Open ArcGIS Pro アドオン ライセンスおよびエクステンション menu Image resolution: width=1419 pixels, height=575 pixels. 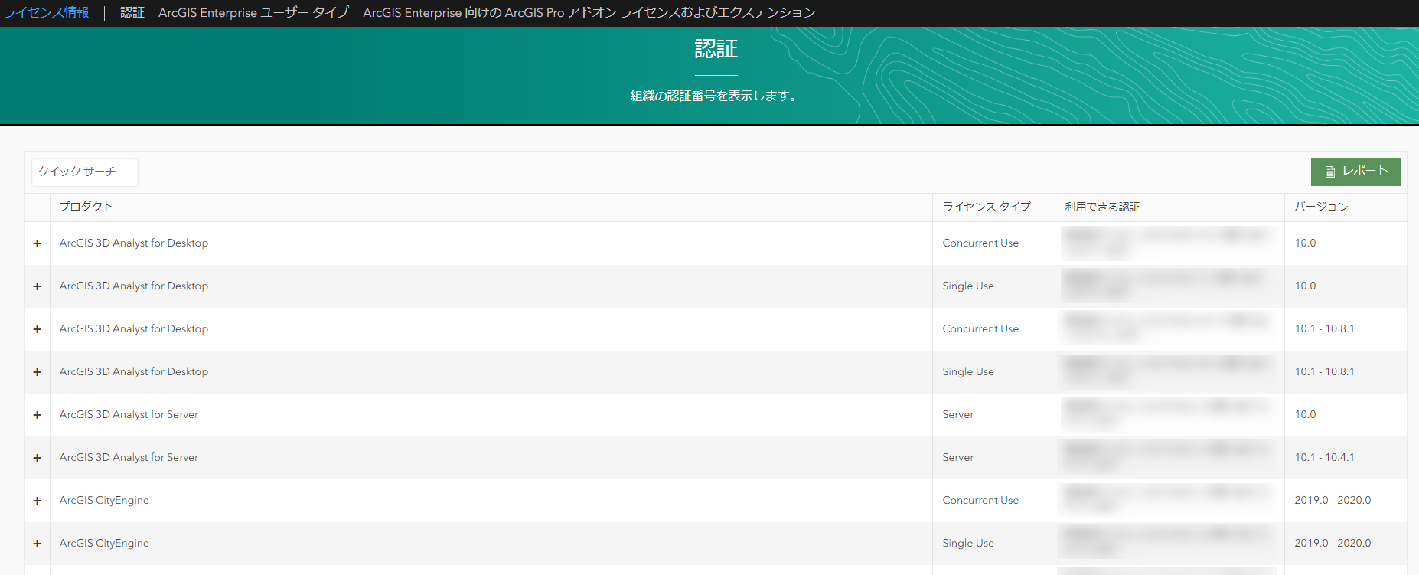(x=589, y=12)
